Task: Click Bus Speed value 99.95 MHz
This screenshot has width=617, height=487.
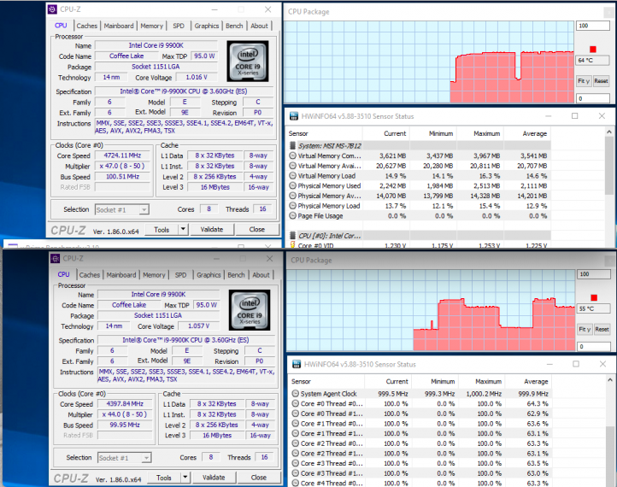Action: pyautogui.click(x=125, y=425)
